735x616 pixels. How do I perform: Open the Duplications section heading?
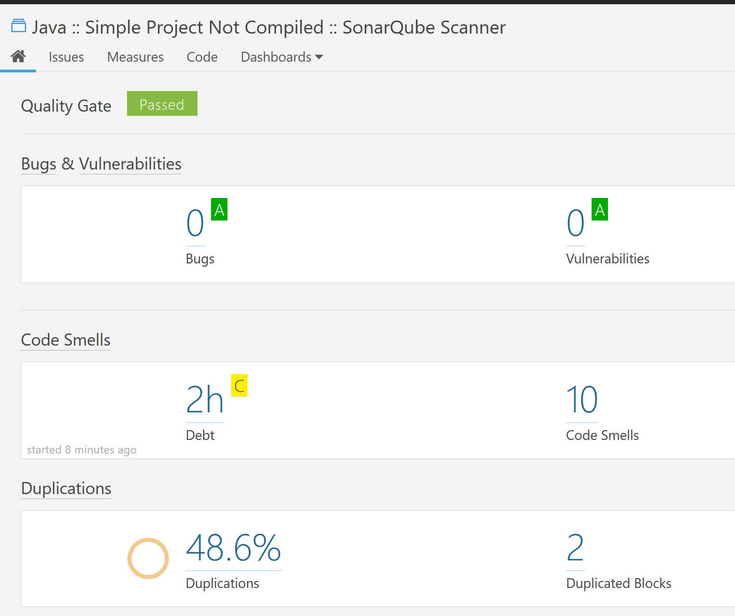coord(66,489)
